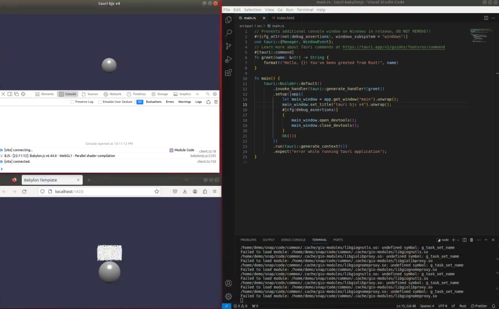Open the Run and Debug view
The height and width of the screenshot is (309, 499).
228,59
